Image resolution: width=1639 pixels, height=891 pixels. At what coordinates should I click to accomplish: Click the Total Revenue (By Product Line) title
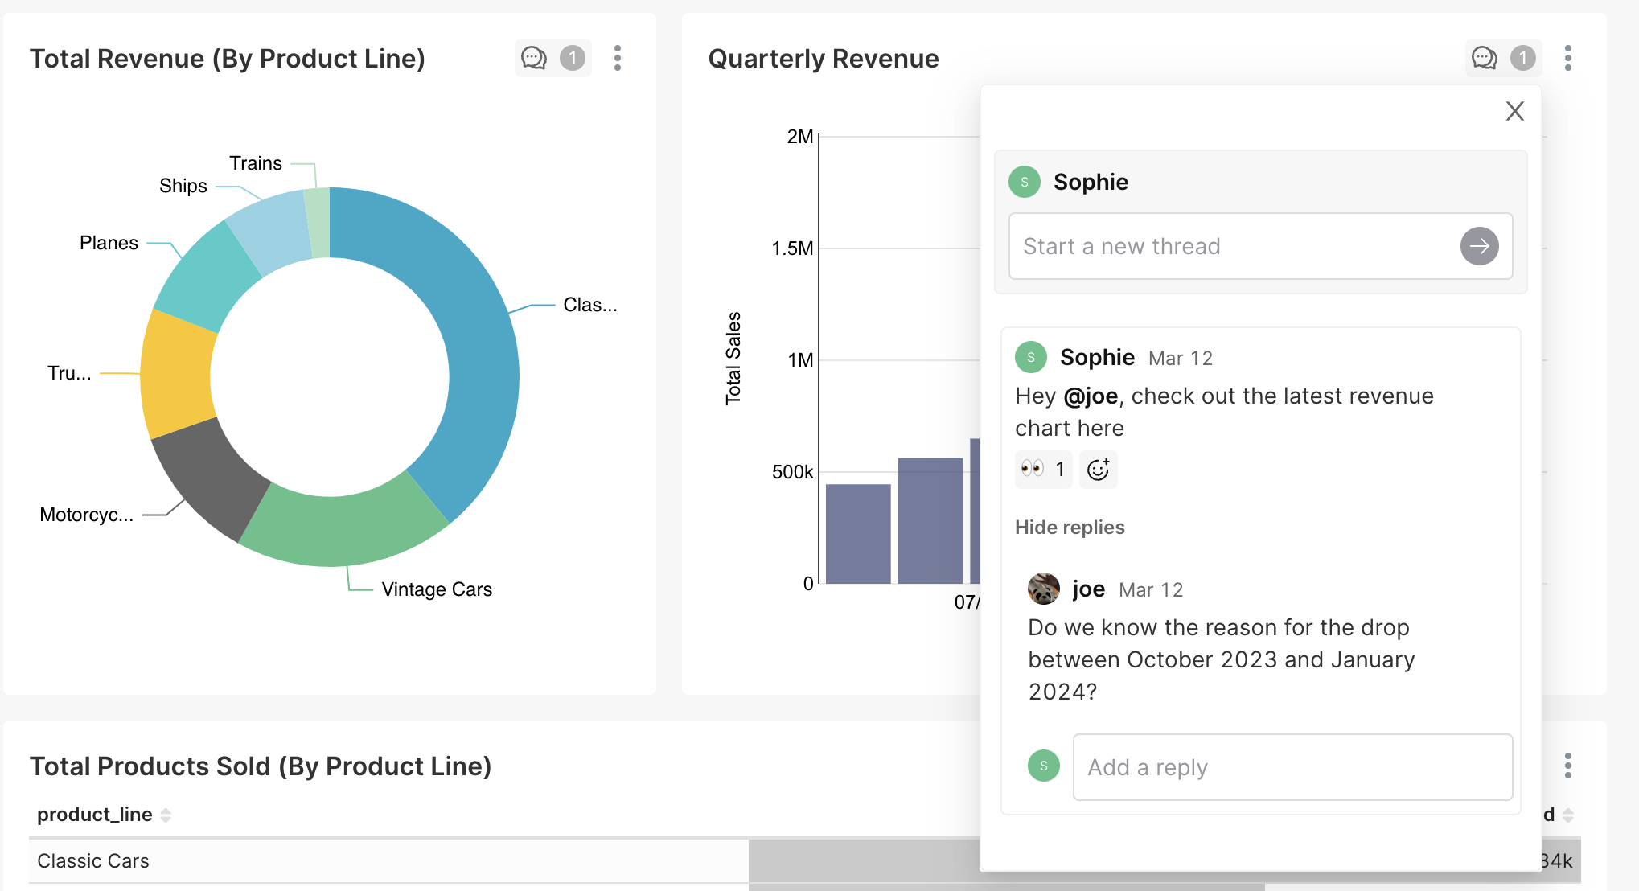pos(228,59)
